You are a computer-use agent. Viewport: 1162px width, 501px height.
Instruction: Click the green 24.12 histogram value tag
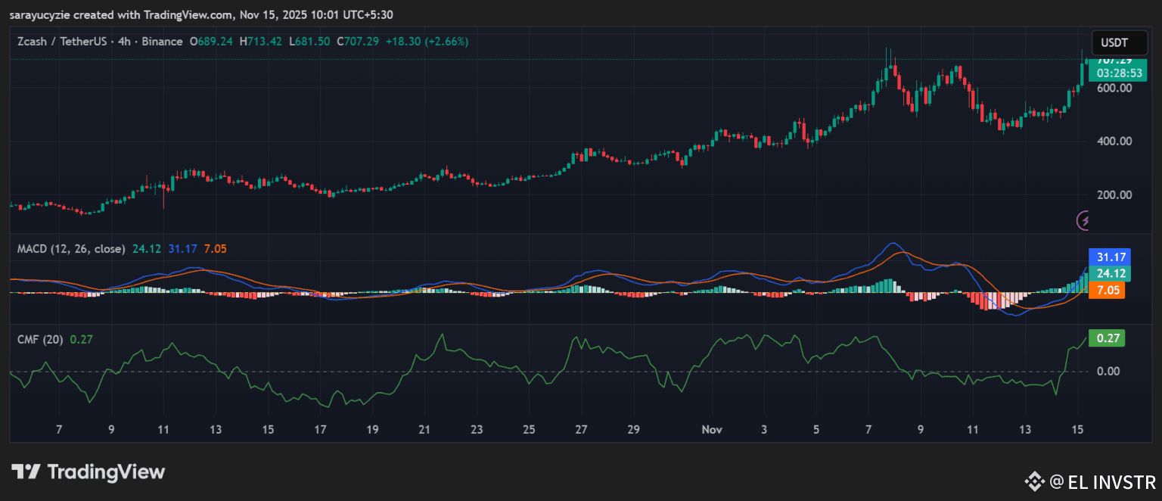coord(1106,273)
